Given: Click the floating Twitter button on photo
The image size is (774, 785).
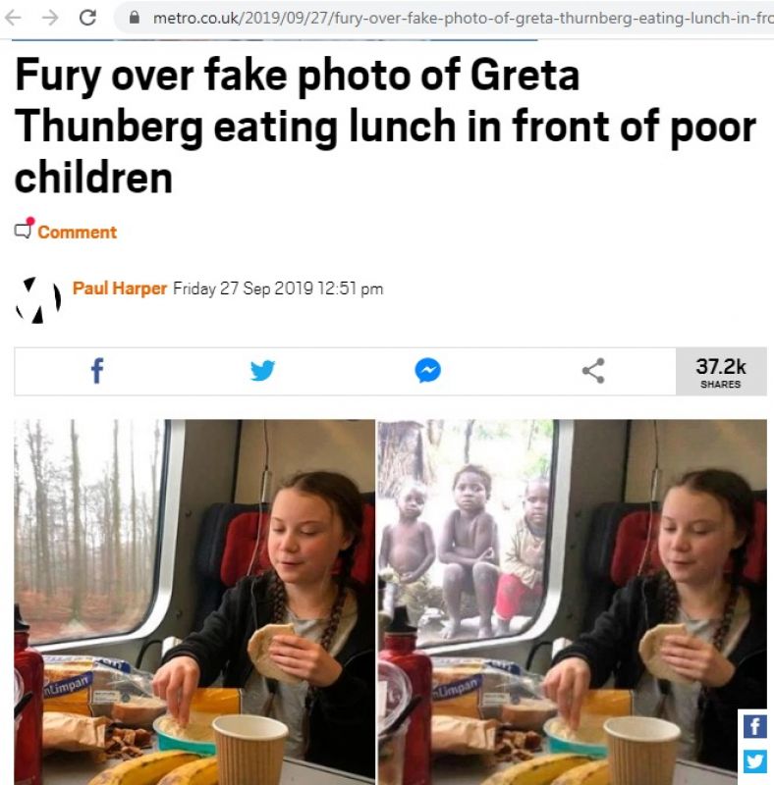Looking at the screenshot, I should (x=755, y=761).
